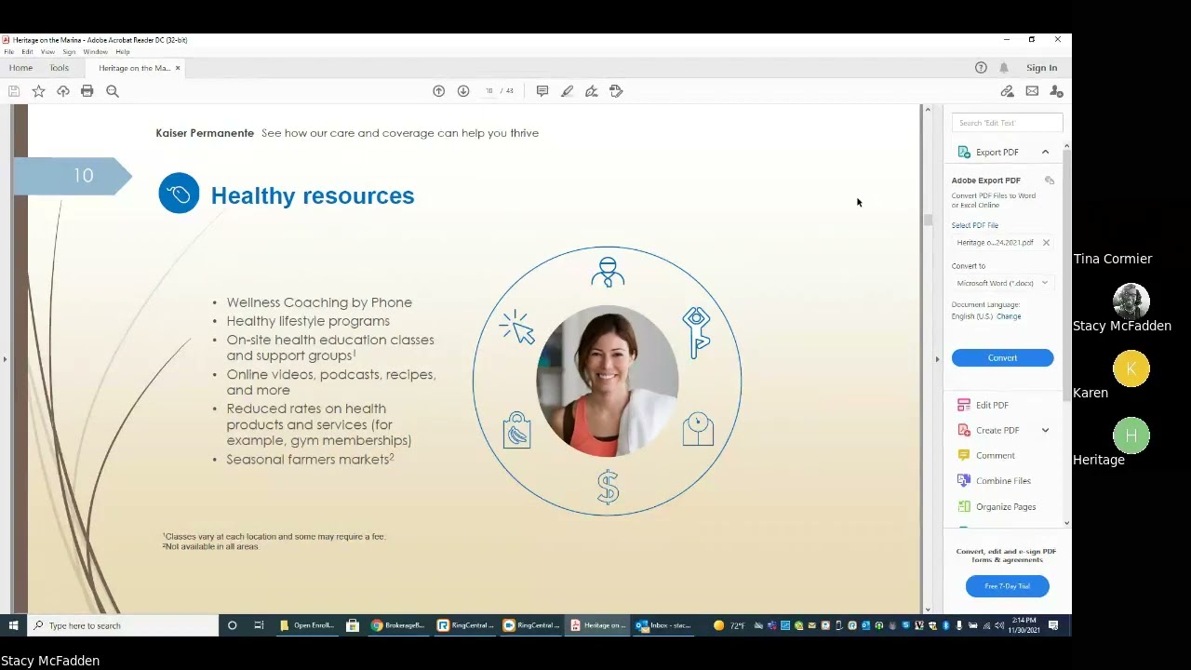The image size is (1191, 670).
Task: Click the cloud upload icon
Action: click(x=63, y=91)
